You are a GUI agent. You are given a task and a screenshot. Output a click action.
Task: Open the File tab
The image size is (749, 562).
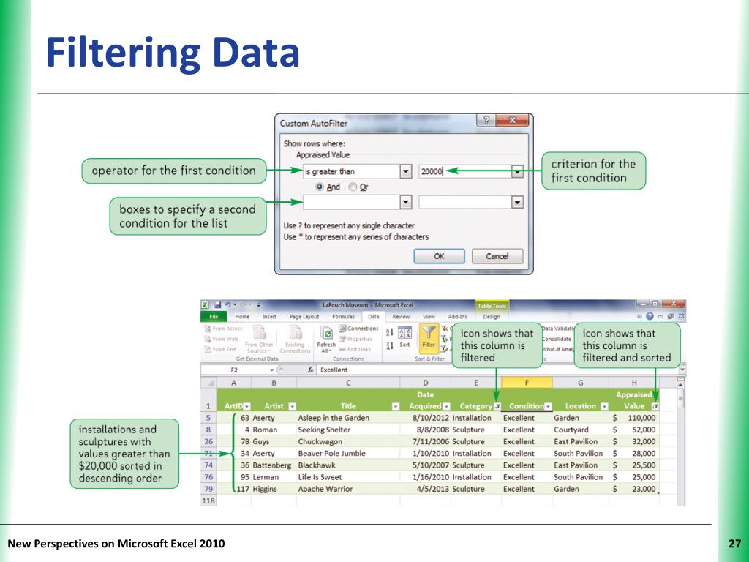pyautogui.click(x=214, y=316)
